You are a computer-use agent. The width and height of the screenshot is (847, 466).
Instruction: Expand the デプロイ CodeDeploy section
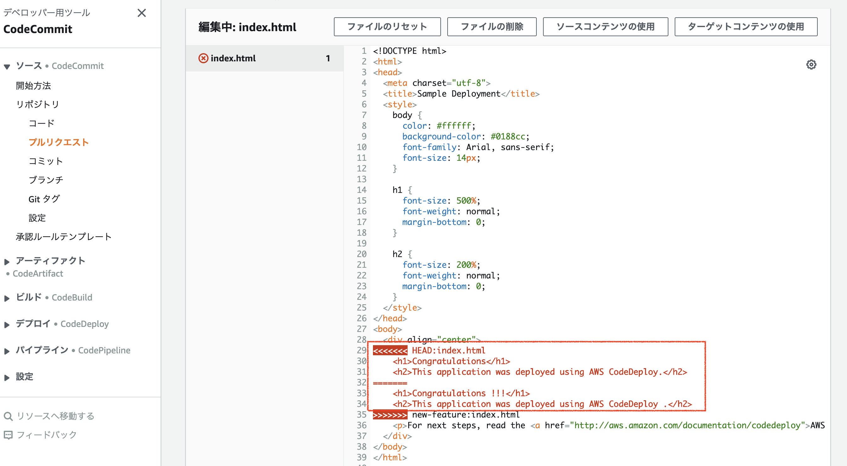pyautogui.click(x=7, y=324)
